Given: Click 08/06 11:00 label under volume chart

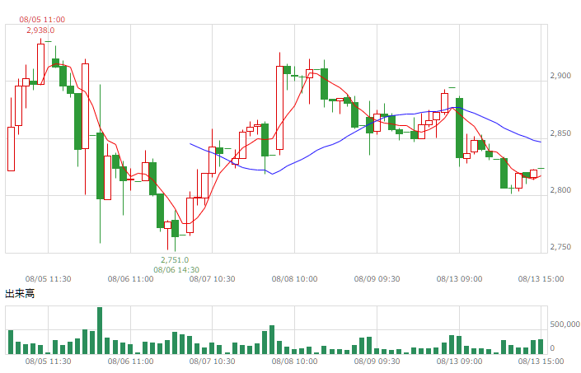Looking at the screenshot, I should tap(130, 361).
